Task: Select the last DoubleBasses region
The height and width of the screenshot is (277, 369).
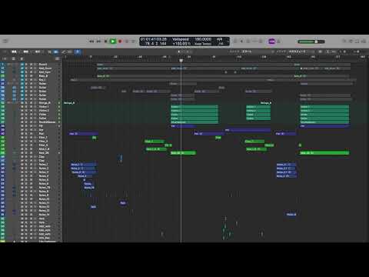Action: click(x=324, y=122)
